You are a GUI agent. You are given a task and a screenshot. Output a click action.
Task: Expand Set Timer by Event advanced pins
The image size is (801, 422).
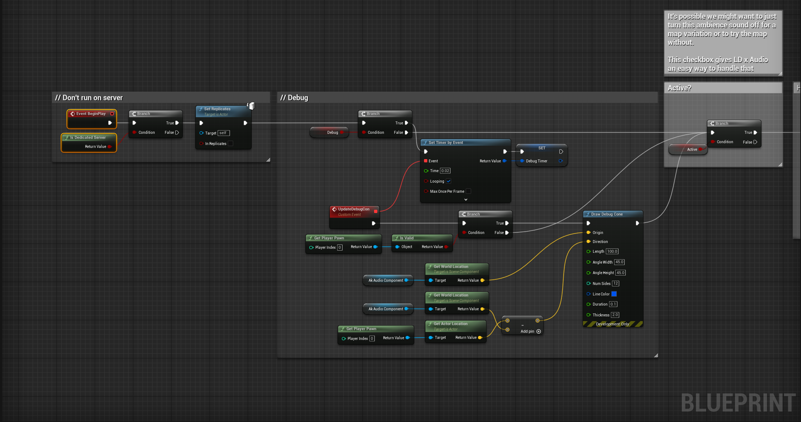click(466, 200)
